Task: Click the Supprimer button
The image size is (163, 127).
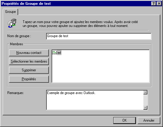Action: [29, 70]
